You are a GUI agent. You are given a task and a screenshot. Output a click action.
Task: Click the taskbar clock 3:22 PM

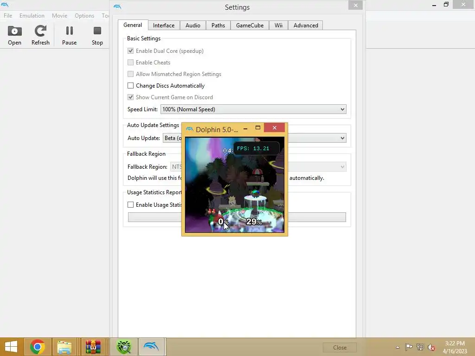pos(455,347)
